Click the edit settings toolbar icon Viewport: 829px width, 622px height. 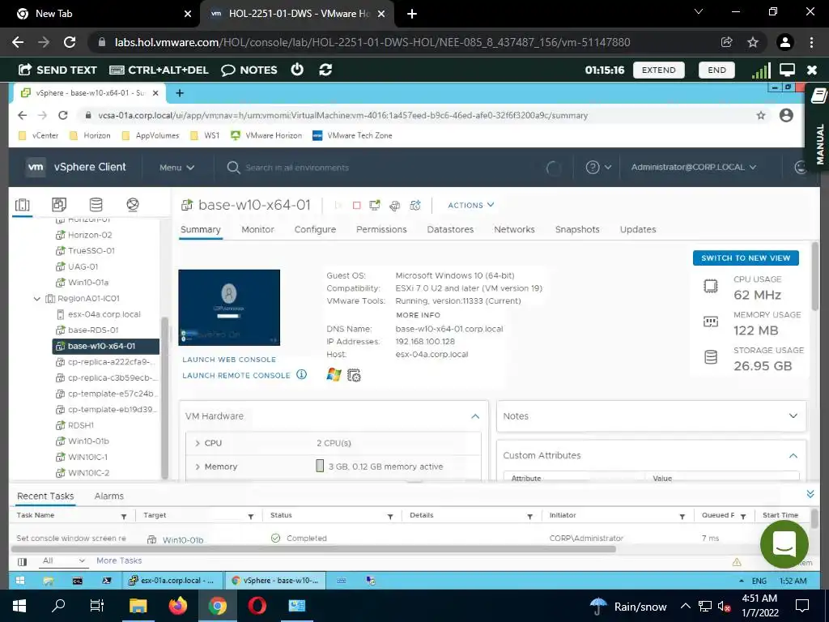point(394,205)
